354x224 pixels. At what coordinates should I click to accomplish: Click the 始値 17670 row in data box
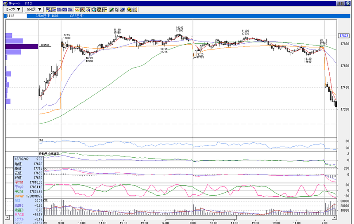pos(28,164)
